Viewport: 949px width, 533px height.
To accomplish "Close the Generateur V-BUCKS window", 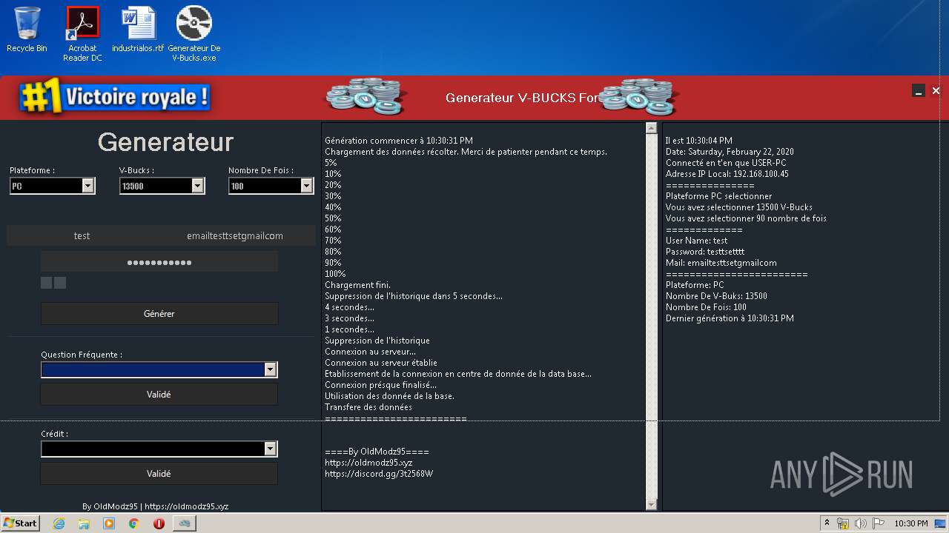I will click(936, 91).
